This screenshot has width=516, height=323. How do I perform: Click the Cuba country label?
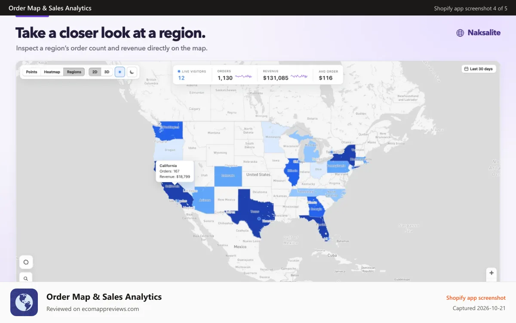[332, 255]
